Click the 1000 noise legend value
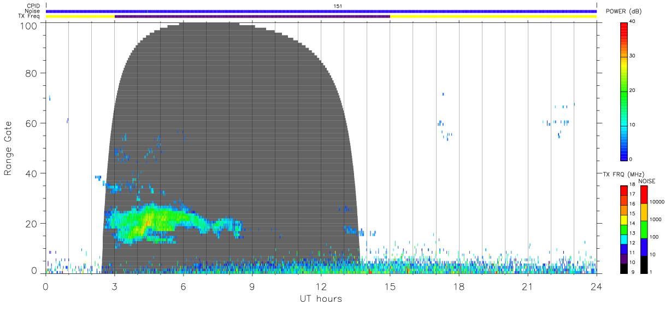The image size is (671, 310). tap(656, 219)
